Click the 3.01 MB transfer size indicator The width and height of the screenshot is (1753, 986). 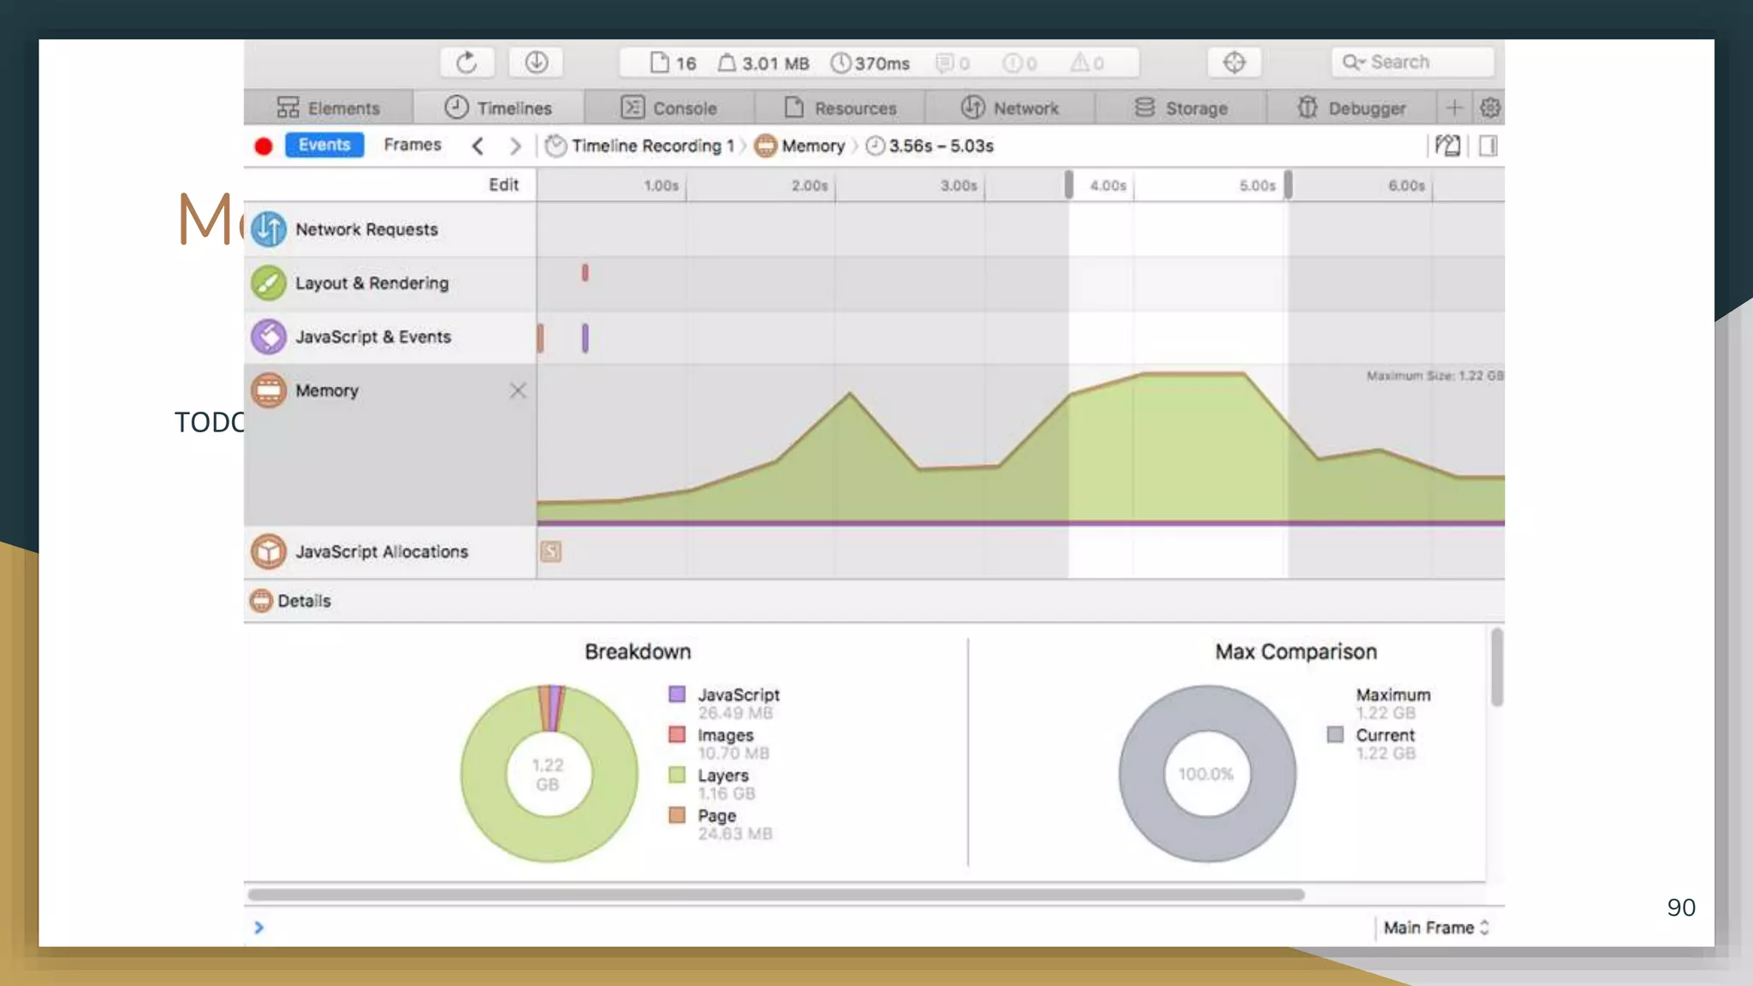tap(764, 63)
